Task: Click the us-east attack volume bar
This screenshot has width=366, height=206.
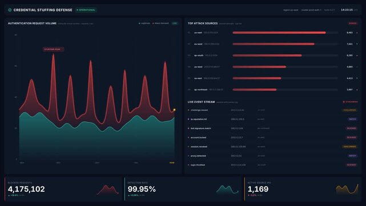Action: click(279, 33)
